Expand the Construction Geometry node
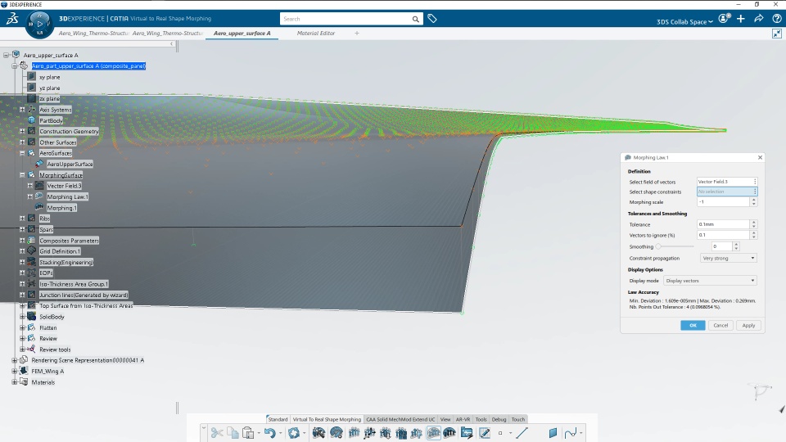Viewport: 786px width, 442px height. tap(22, 131)
